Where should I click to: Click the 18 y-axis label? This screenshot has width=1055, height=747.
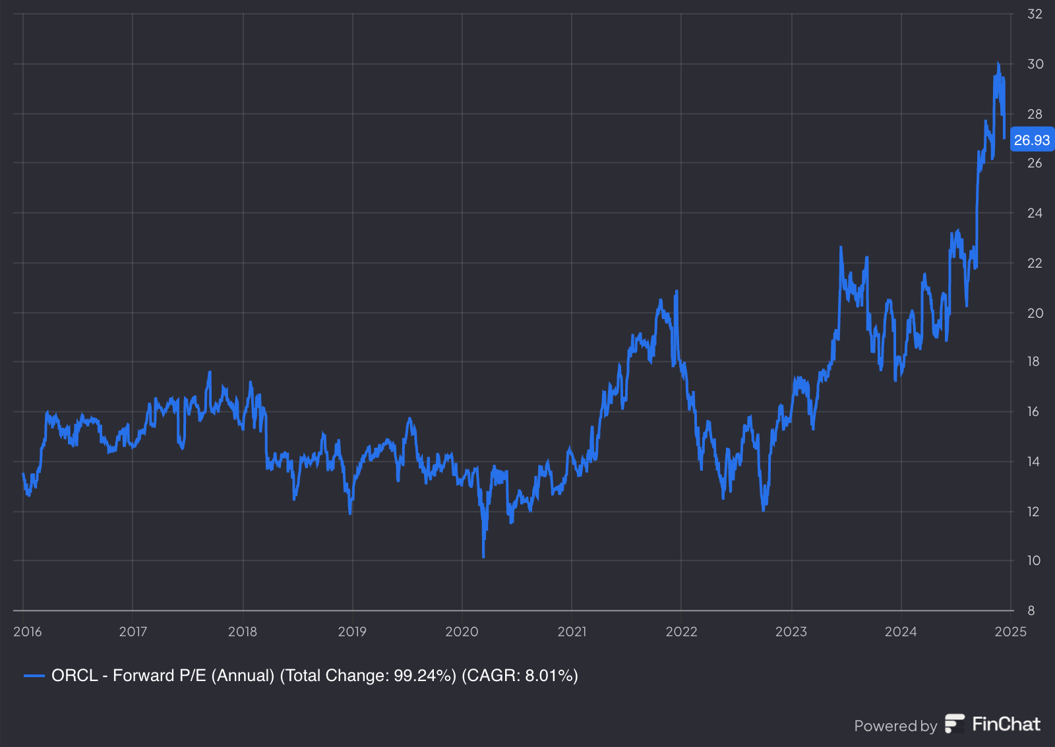coord(1033,361)
